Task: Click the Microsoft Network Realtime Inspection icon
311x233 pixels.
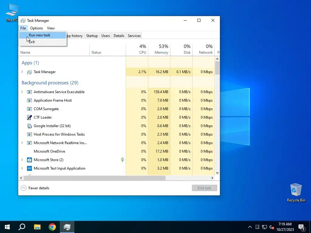Action: [x=29, y=143]
